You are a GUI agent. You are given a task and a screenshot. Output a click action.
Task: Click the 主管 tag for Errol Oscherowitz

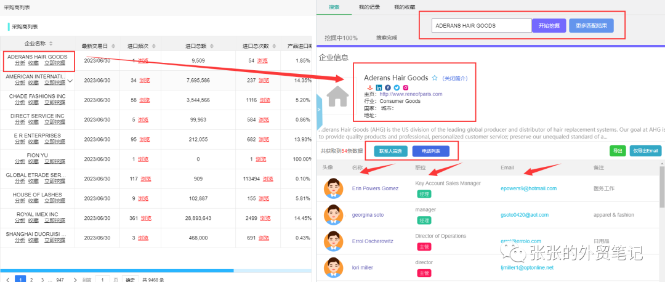[x=423, y=247]
